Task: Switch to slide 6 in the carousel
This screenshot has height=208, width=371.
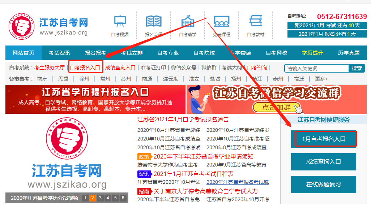Action: (123, 198)
